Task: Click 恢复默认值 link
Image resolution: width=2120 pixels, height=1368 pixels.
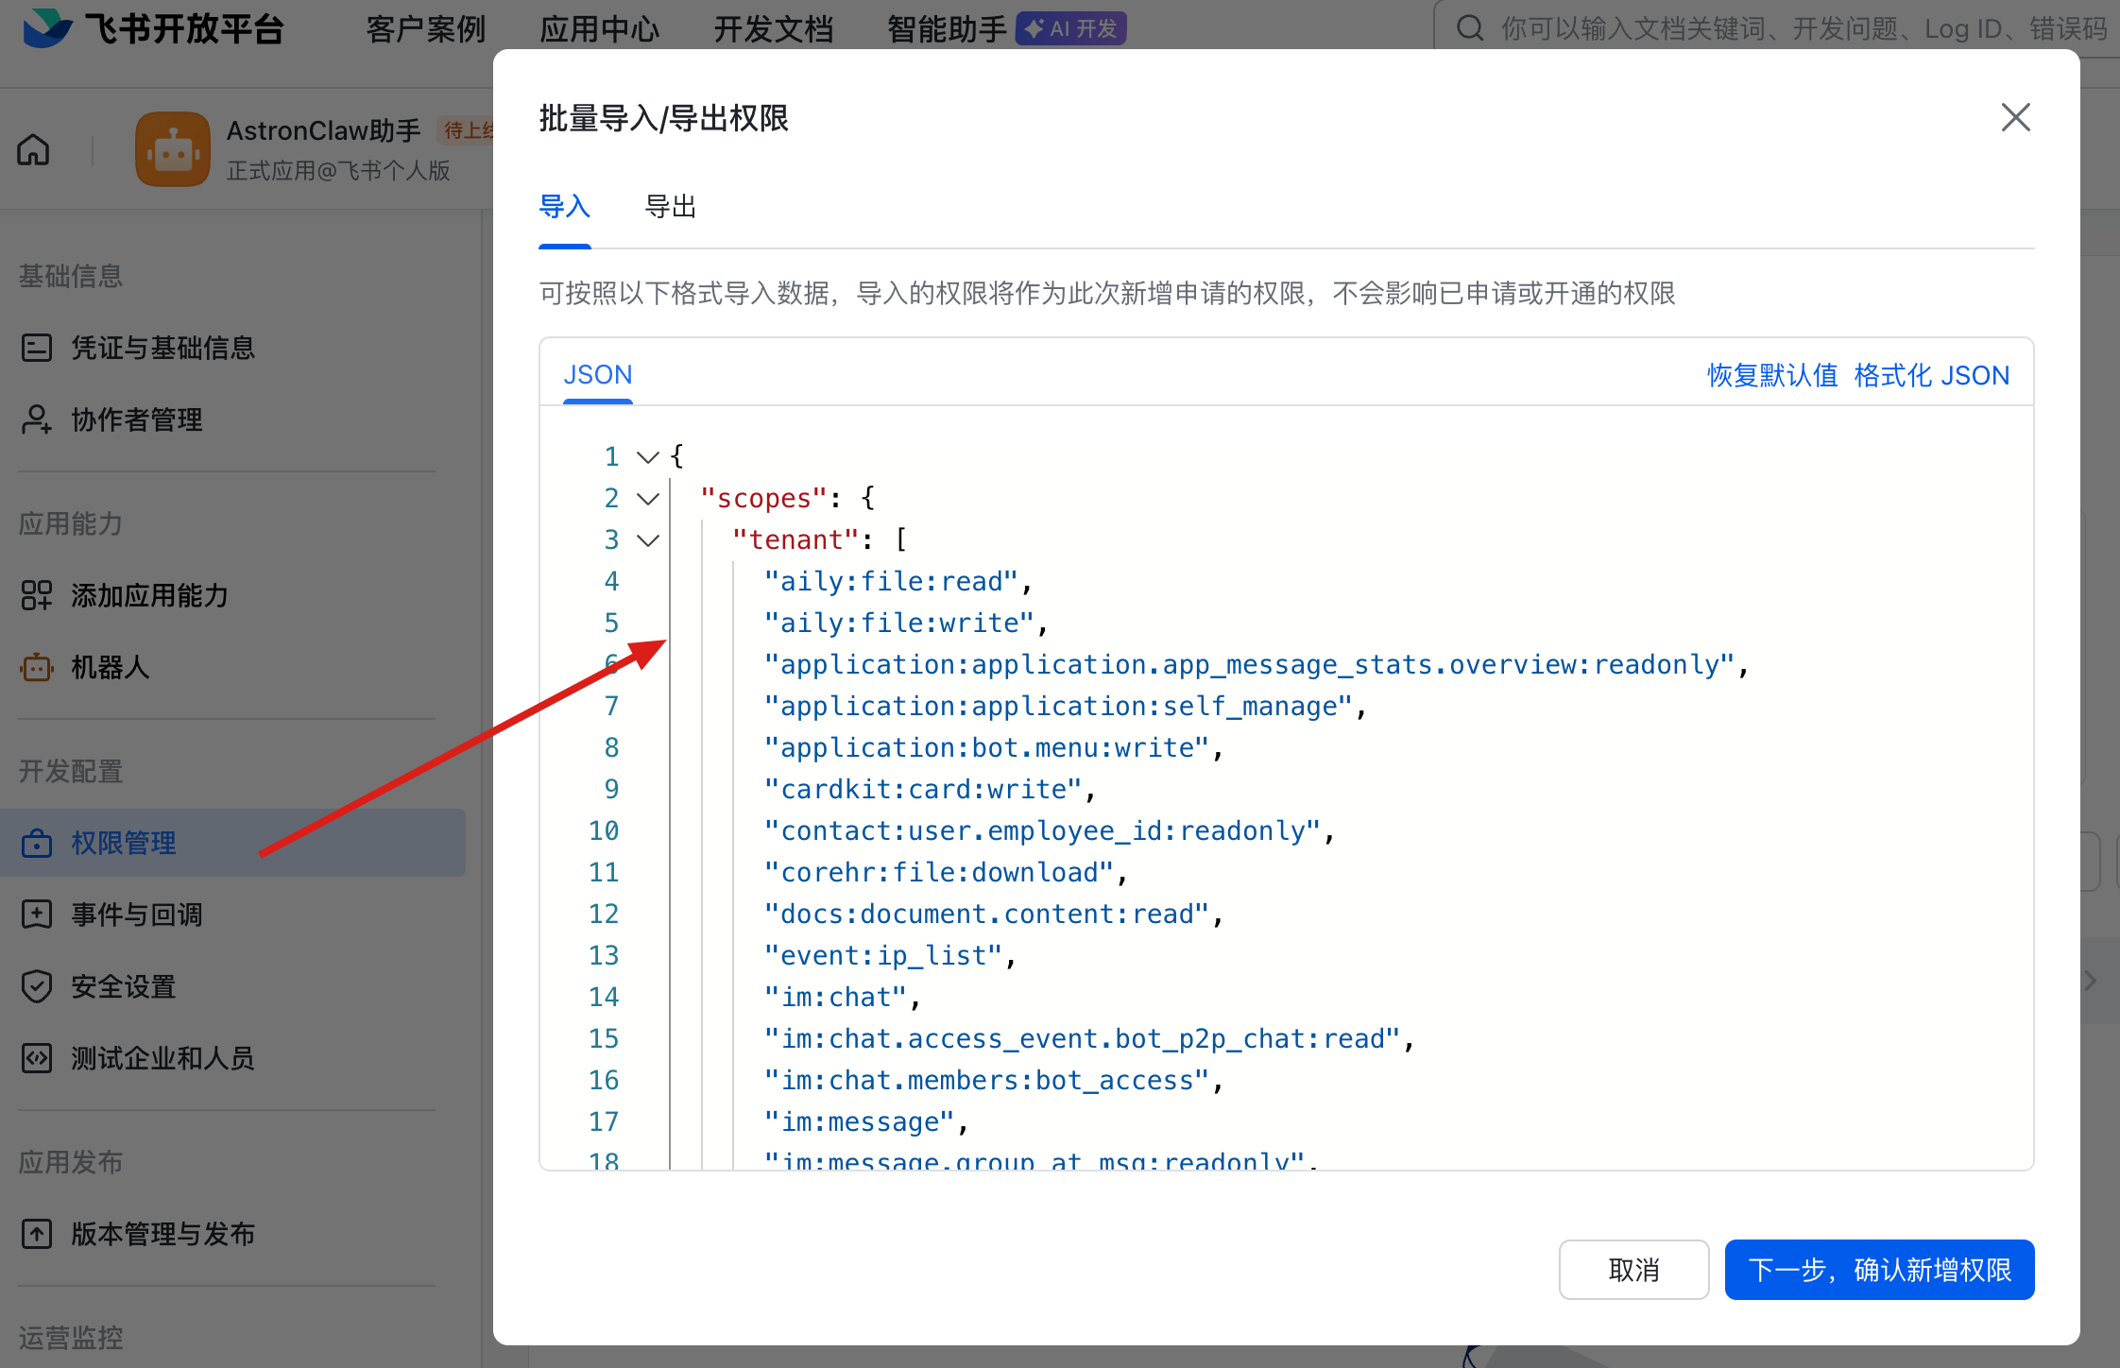Action: 1771,375
